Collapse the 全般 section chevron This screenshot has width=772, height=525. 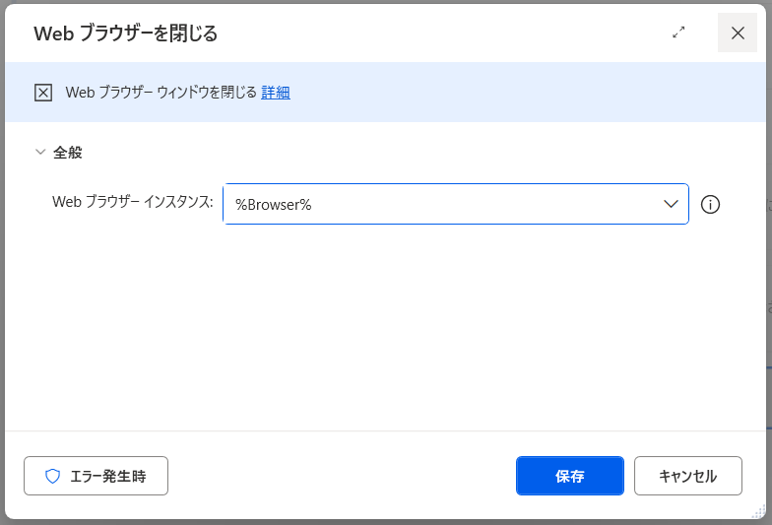point(40,153)
